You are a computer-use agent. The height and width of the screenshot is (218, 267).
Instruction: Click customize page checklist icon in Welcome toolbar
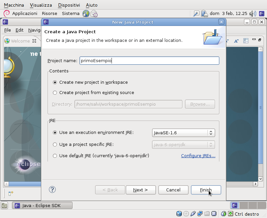pos(246,41)
